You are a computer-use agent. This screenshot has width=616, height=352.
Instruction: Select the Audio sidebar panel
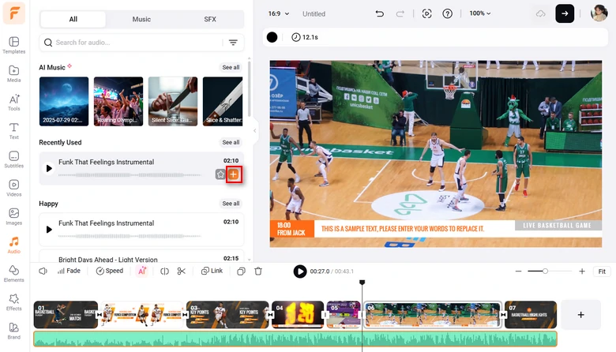pos(13,245)
